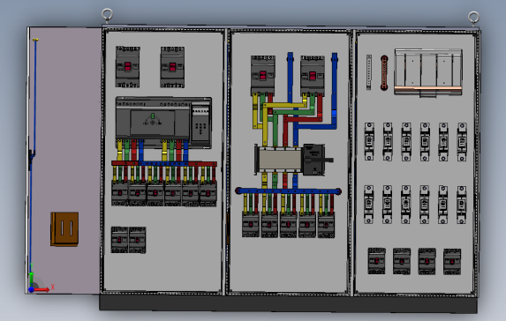Select the last fuse holder in the lower row
Viewport: 506px width, 321px height.
pyautogui.click(x=461, y=205)
